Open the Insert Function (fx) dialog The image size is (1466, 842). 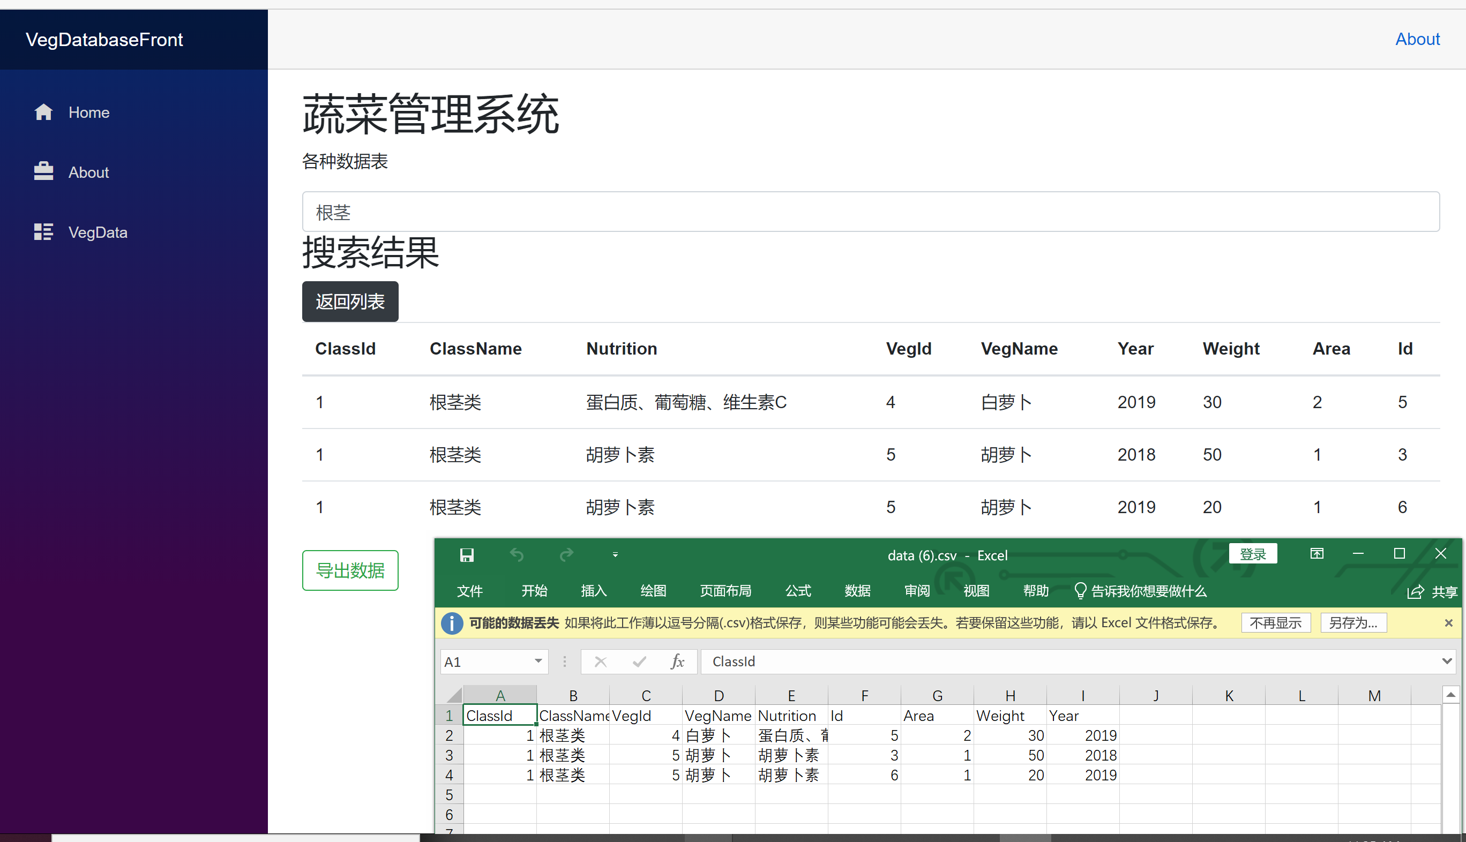point(677,661)
